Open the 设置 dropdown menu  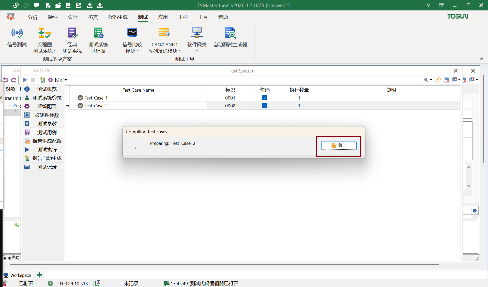(59, 80)
